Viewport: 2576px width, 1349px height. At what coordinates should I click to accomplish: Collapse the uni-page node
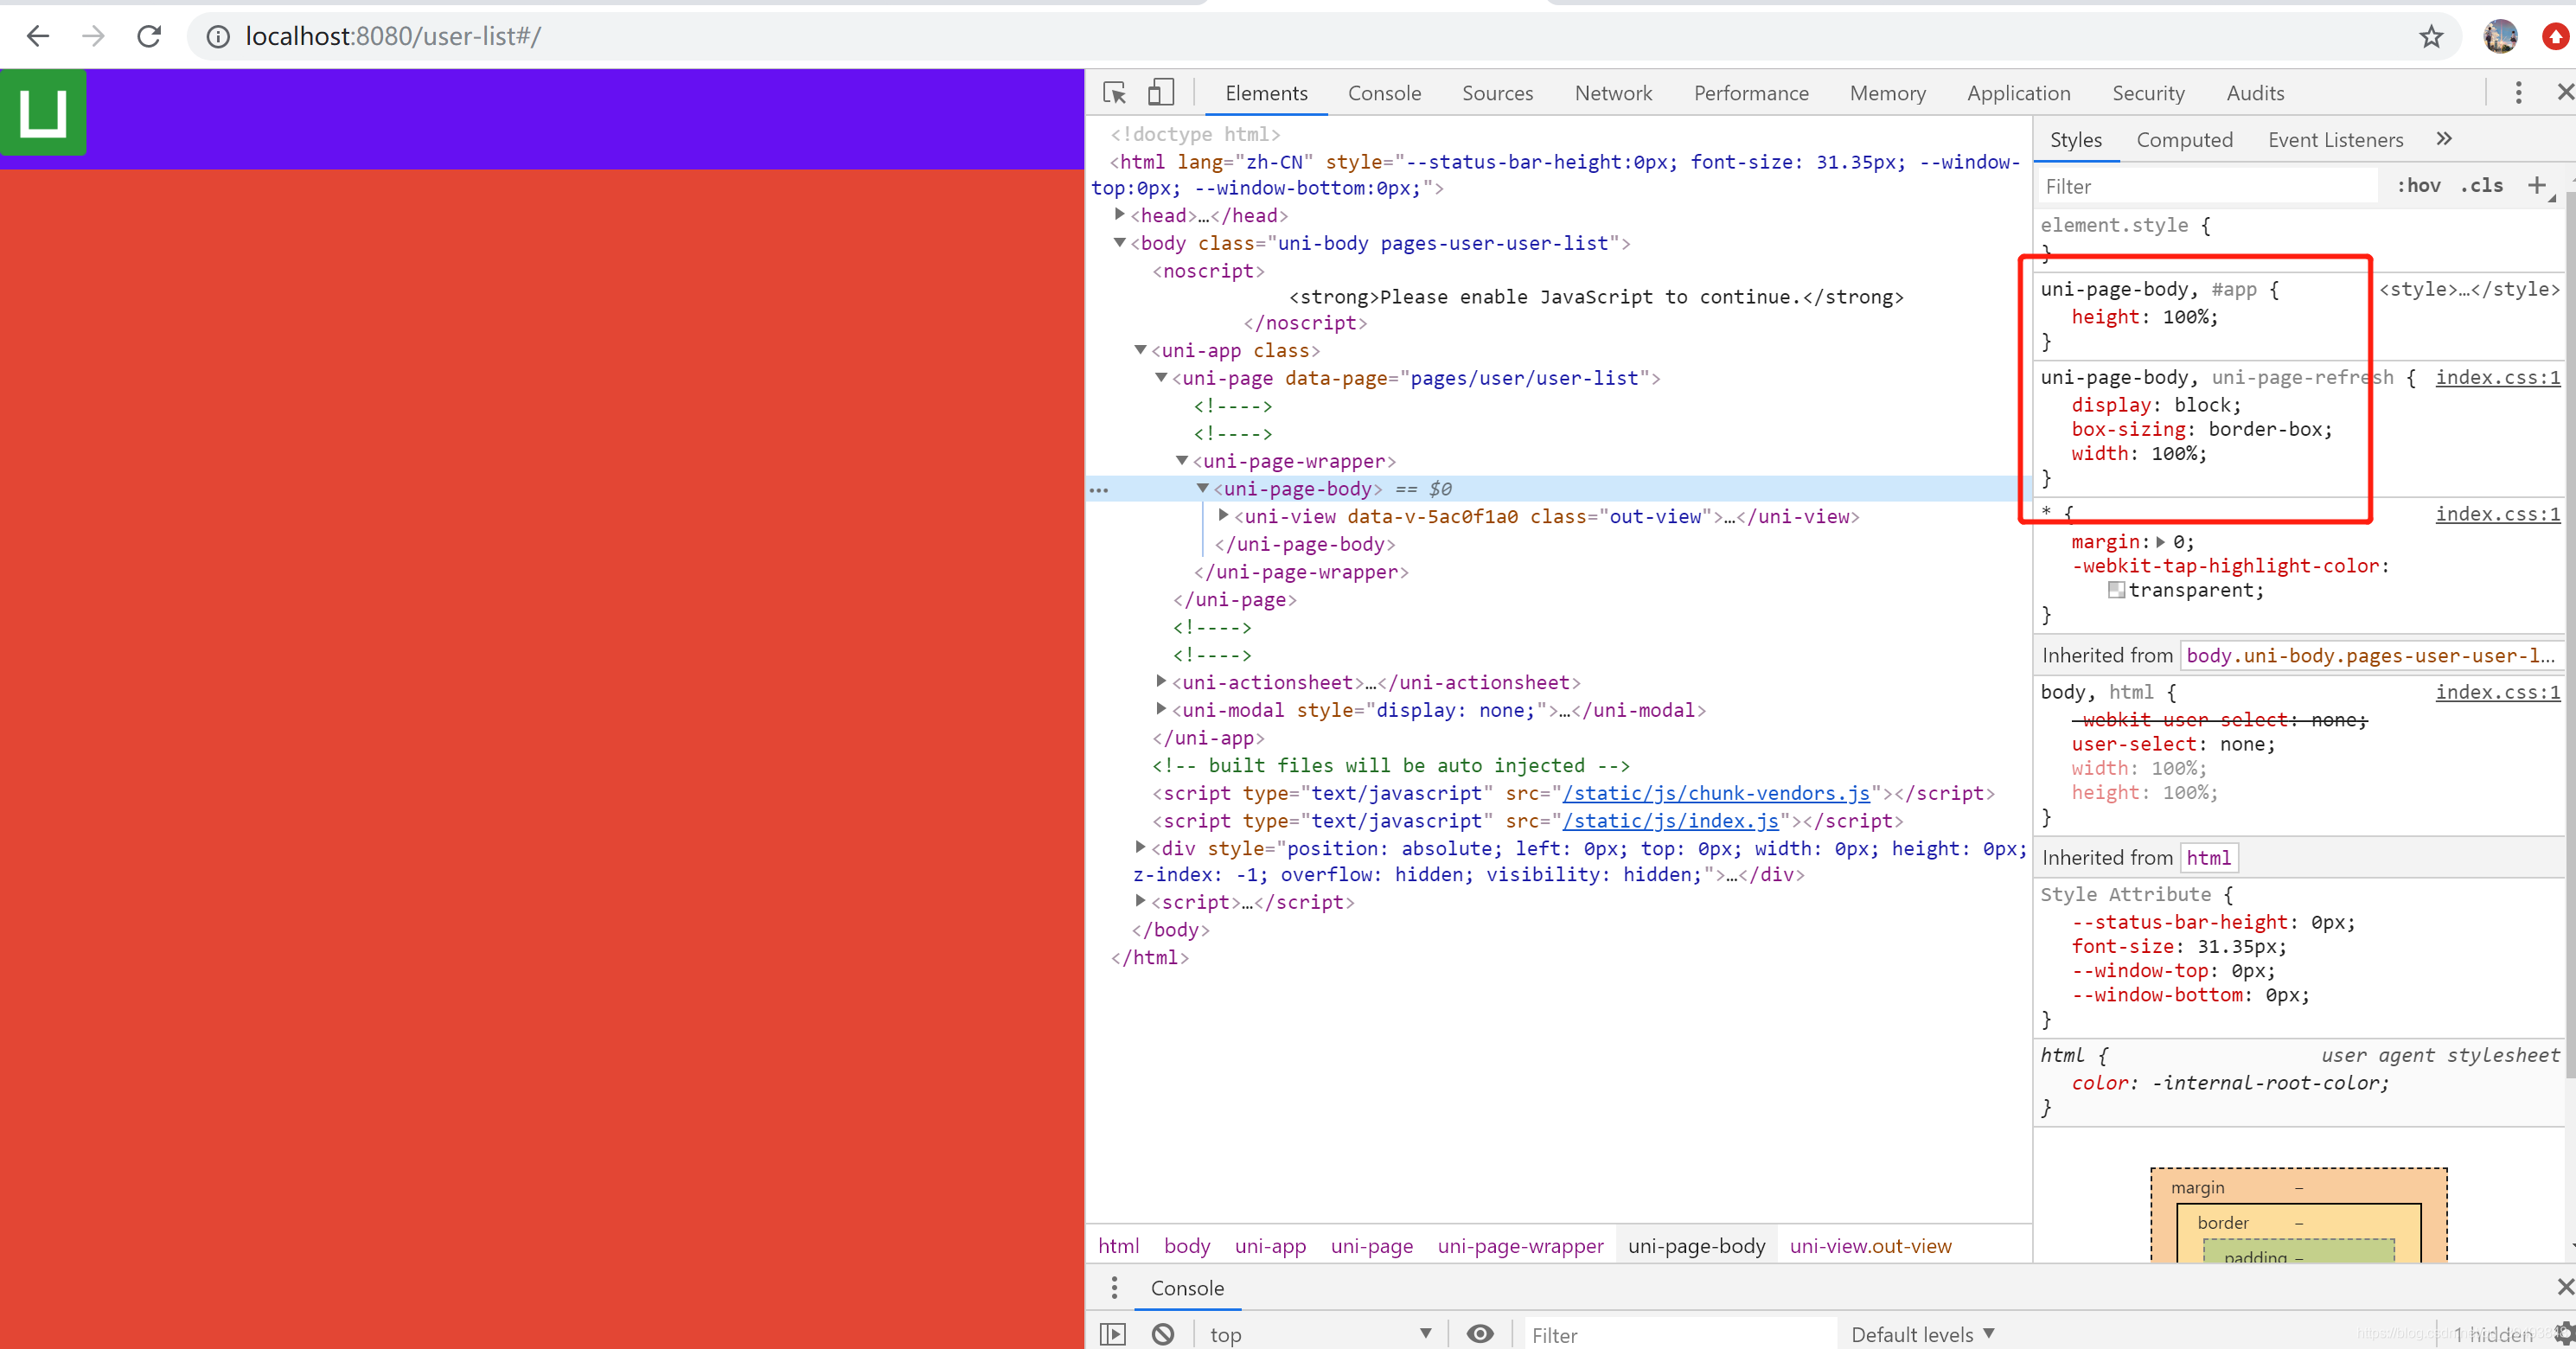click(1161, 377)
